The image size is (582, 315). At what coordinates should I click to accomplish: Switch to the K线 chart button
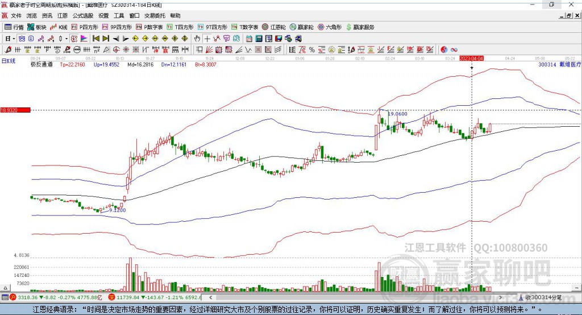(59, 27)
